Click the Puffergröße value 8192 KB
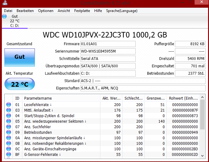209x162 pixels. pos(190,44)
